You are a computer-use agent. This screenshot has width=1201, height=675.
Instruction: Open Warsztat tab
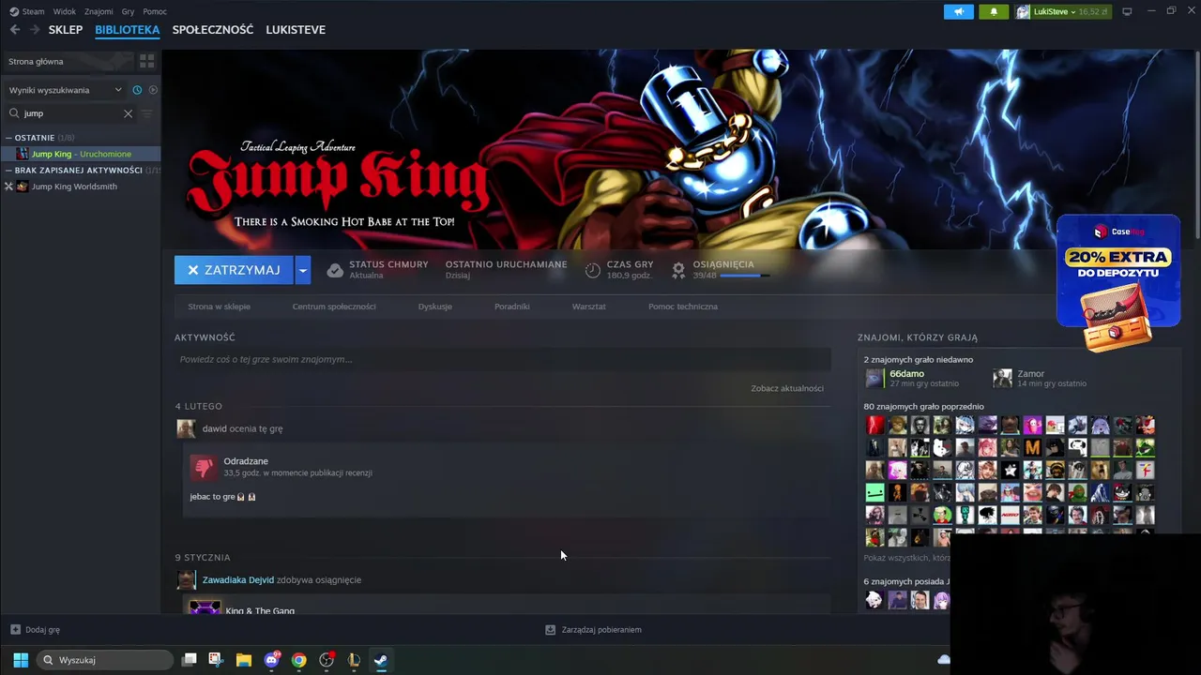point(589,307)
